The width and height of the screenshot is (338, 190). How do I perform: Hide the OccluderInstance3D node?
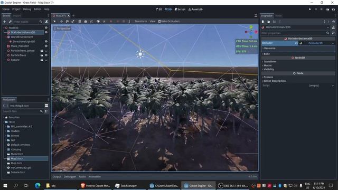[46, 32]
